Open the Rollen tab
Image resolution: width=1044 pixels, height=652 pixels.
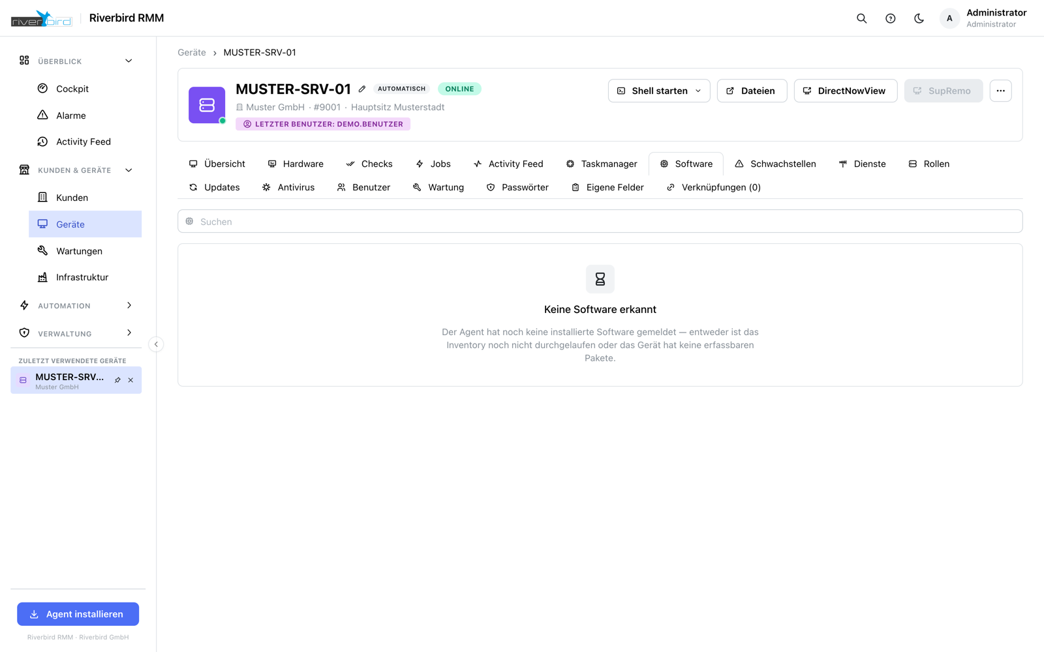pos(929,164)
